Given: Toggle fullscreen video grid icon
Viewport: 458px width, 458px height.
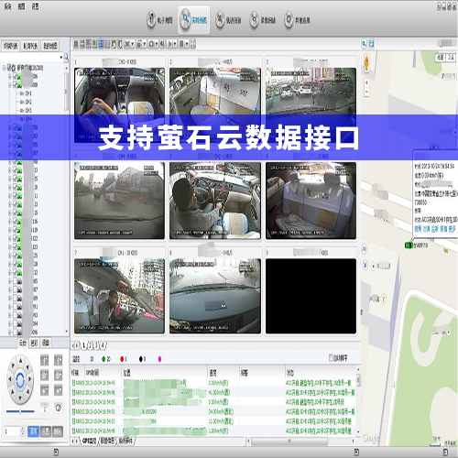Looking at the screenshot, I should pos(193,44).
